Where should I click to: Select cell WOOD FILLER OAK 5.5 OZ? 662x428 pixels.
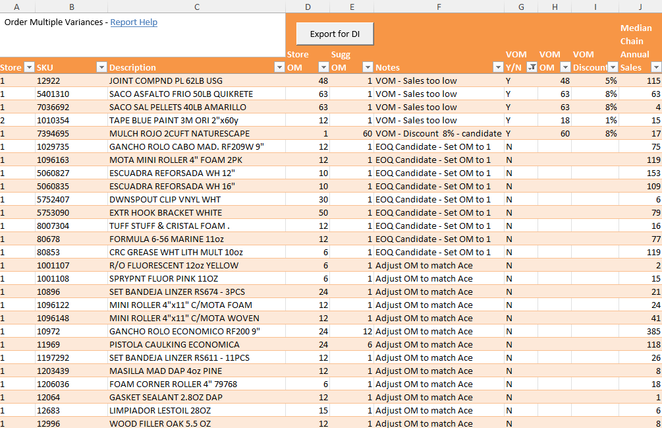[x=197, y=423]
